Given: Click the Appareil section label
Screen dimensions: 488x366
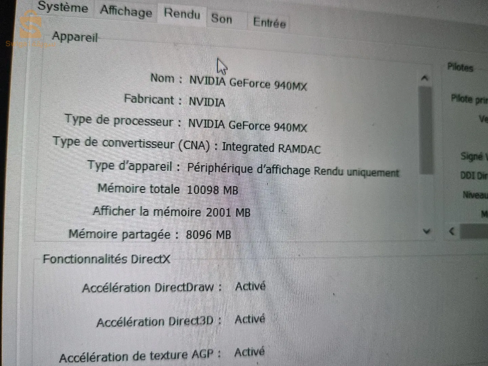Looking at the screenshot, I should point(75,37).
